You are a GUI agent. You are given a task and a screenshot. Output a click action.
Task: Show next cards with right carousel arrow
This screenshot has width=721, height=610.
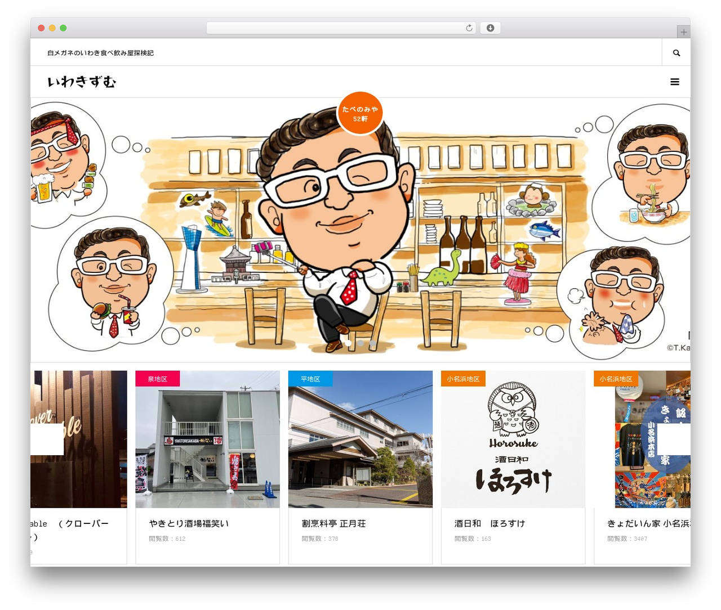pos(674,439)
